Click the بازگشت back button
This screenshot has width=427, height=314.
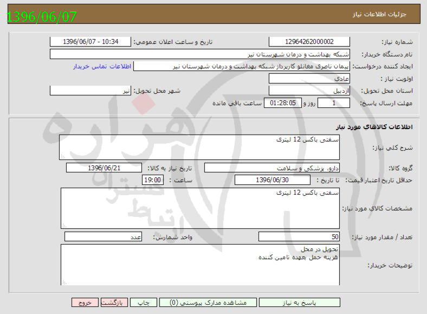click(114, 303)
